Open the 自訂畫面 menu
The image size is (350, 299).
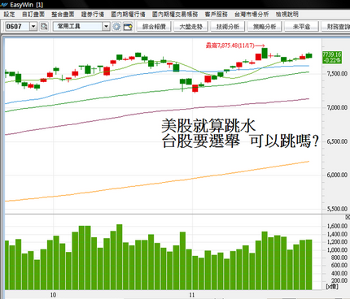tap(33, 15)
